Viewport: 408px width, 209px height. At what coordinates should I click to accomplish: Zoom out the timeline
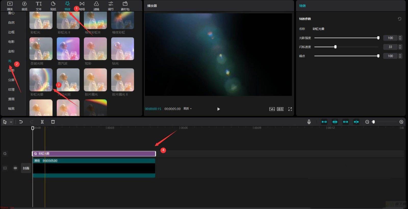click(x=367, y=122)
